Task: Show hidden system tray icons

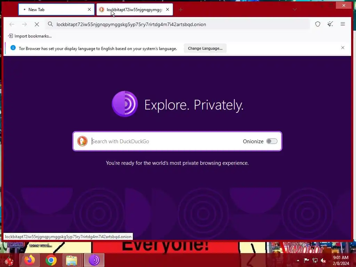Action: [x=298, y=260]
